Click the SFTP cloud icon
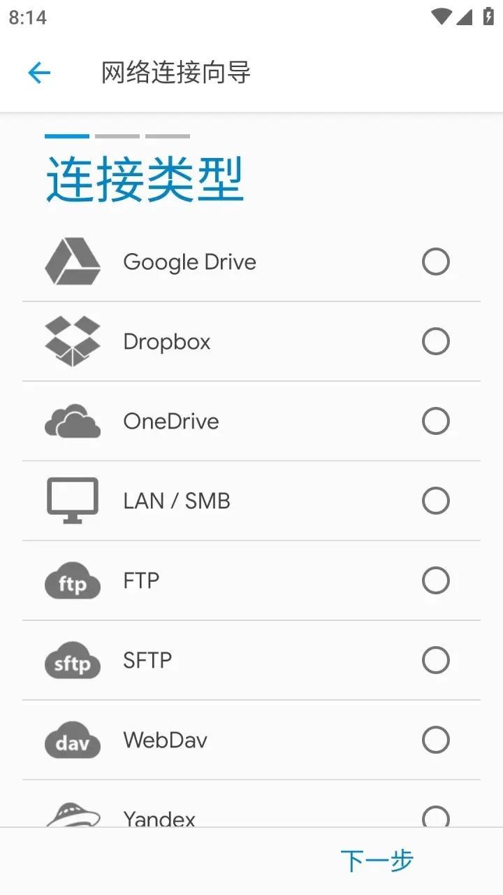The height and width of the screenshot is (895, 503). click(x=73, y=661)
